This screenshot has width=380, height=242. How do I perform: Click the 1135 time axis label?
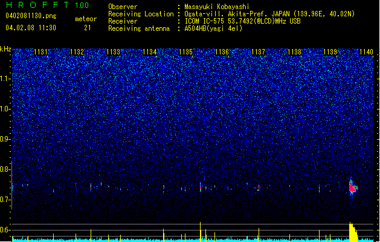185,52
